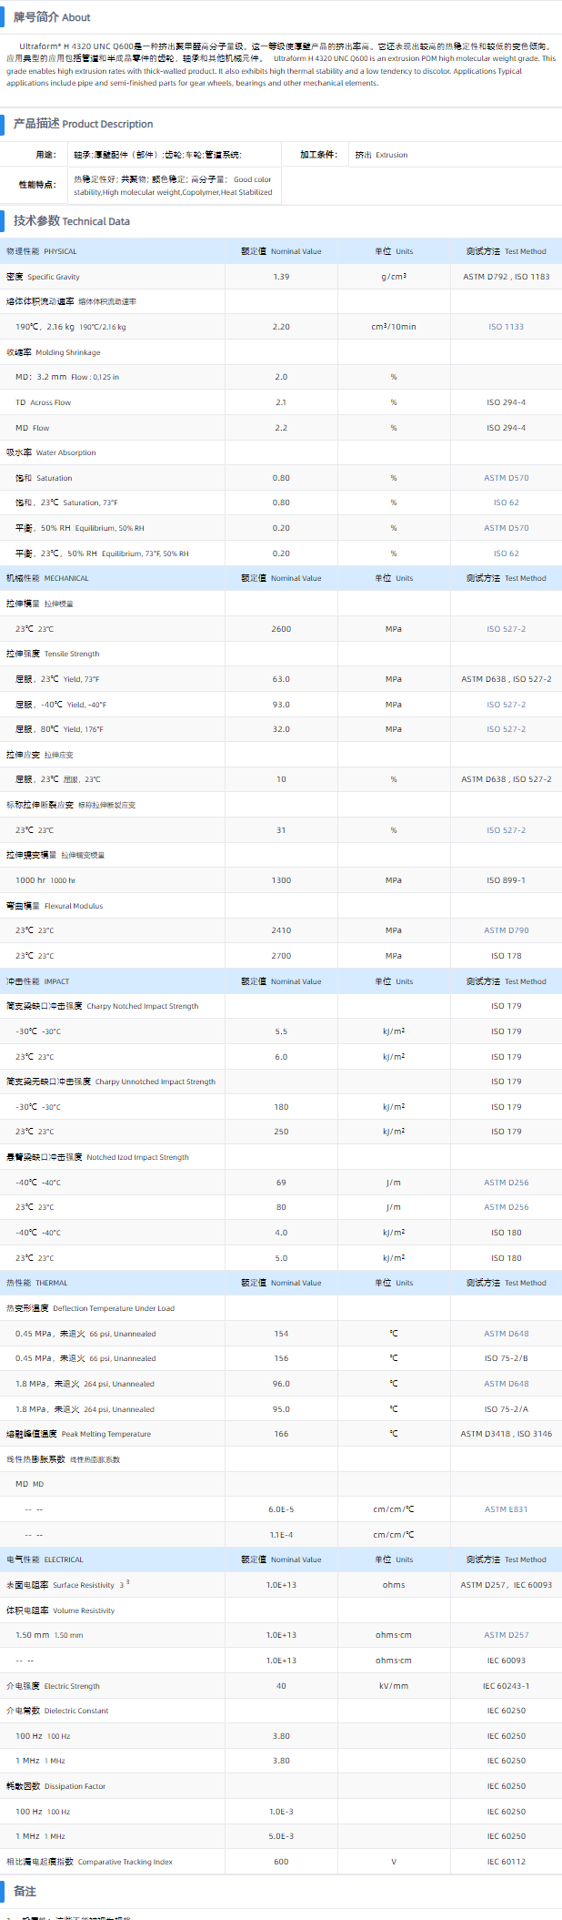
Task: Click the flexural modulus value 2700
Action: (x=281, y=956)
